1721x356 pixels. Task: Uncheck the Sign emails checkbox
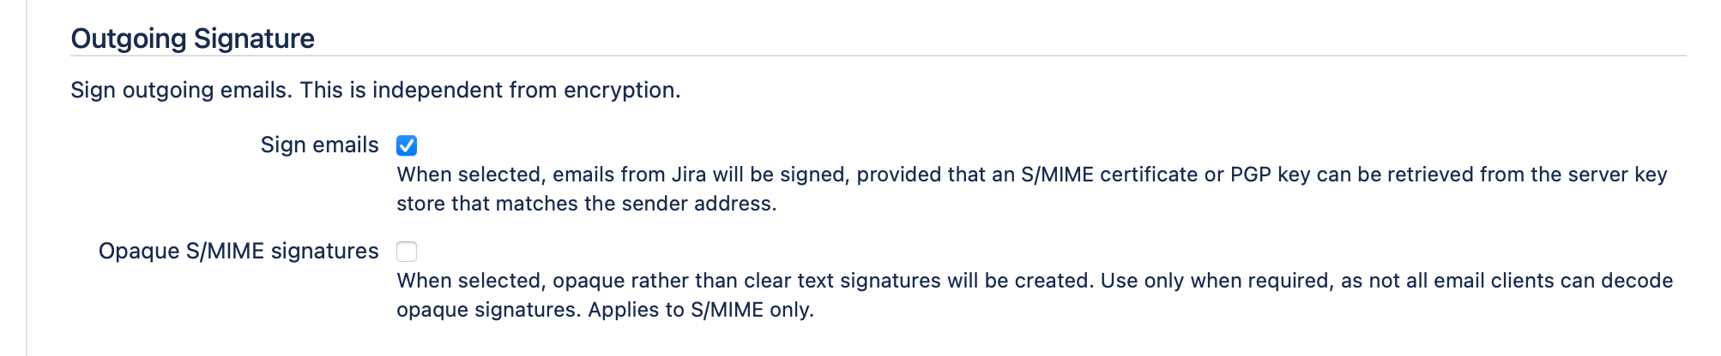pyautogui.click(x=407, y=145)
